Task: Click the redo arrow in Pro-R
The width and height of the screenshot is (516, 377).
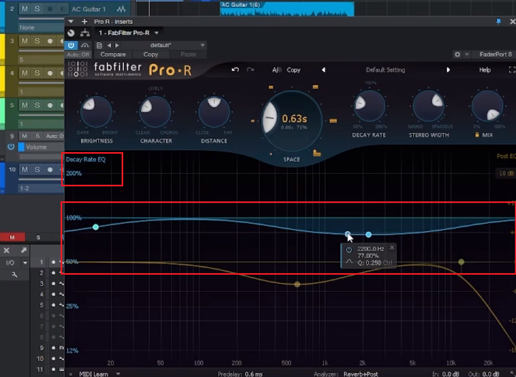Action: coord(250,70)
